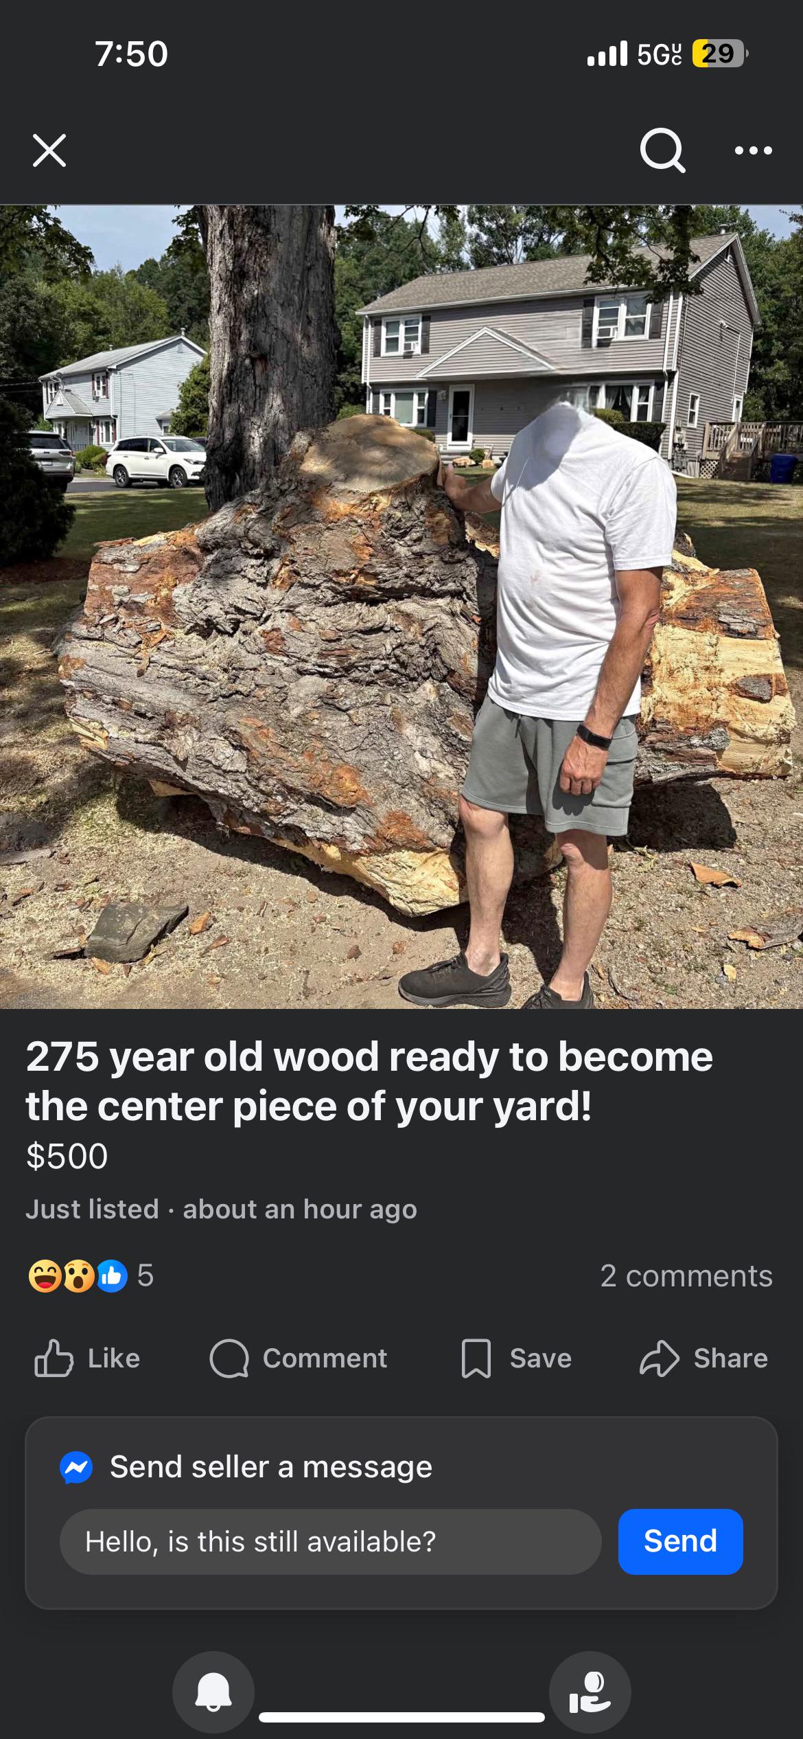Tap the Like thumbs-up icon
The height and width of the screenshot is (1739, 803).
[54, 1358]
